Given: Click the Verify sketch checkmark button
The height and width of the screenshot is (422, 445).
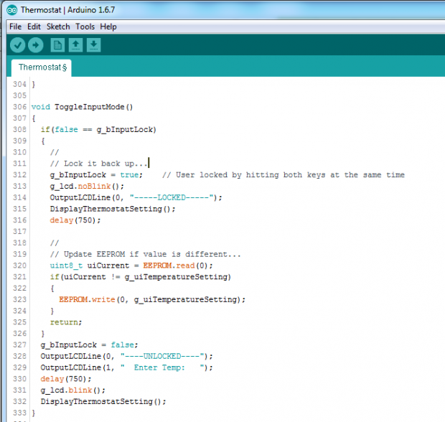Looking at the screenshot, I should (x=18, y=45).
